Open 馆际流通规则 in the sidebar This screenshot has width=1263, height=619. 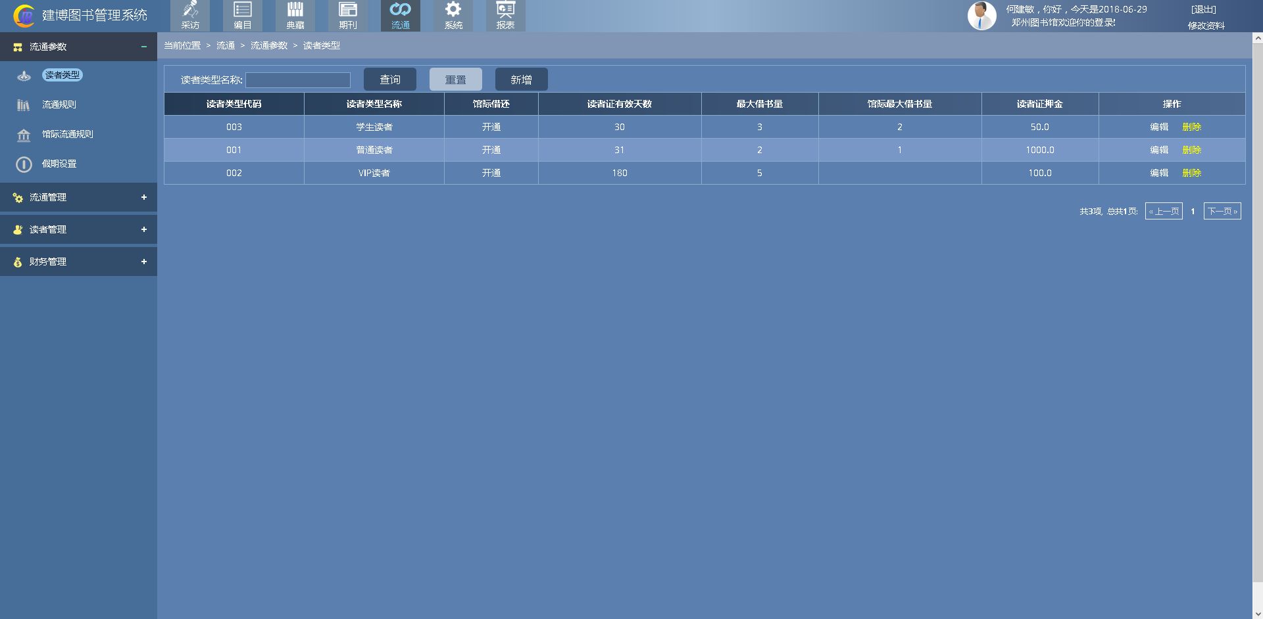67,134
